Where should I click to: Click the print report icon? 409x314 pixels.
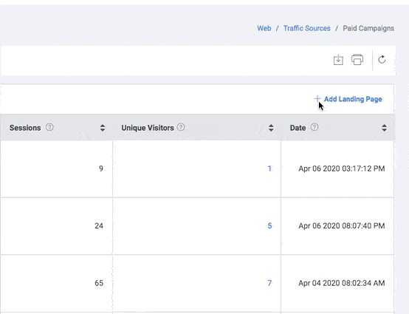click(x=357, y=60)
